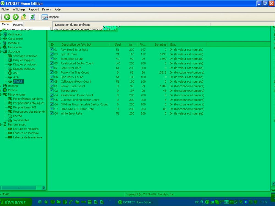
Task: Switch to the Menu tab
Action: click(5, 24)
